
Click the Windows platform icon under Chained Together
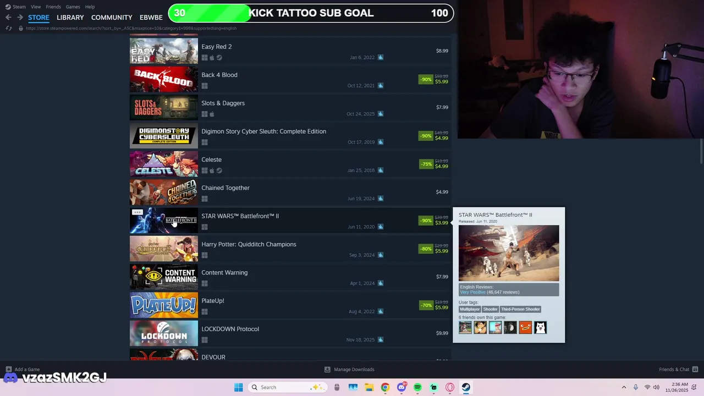click(205, 199)
